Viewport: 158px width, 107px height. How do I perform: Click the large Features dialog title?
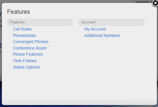pos(18,12)
